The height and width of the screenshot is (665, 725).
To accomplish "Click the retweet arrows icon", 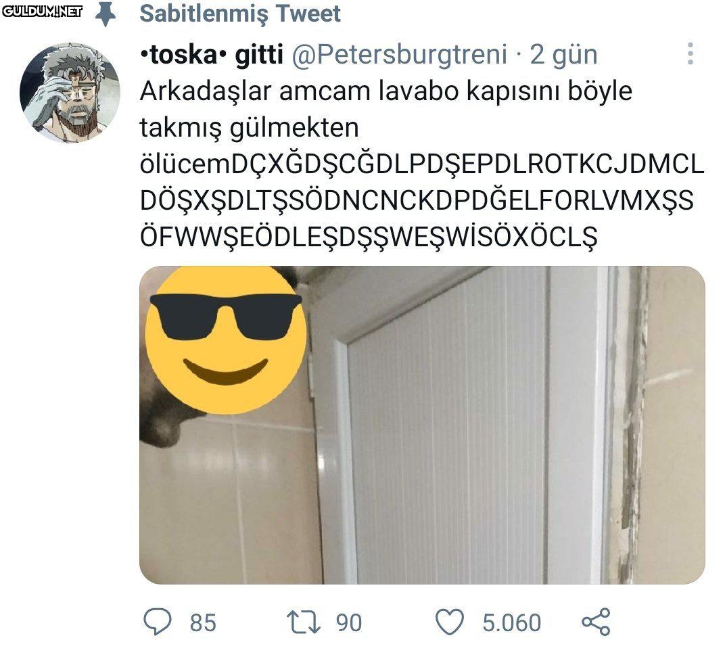I will pos(303,622).
